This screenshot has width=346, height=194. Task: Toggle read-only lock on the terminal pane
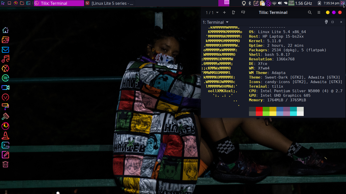pos(326,22)
